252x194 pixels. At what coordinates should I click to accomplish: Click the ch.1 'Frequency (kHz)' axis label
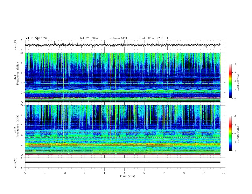17,74
